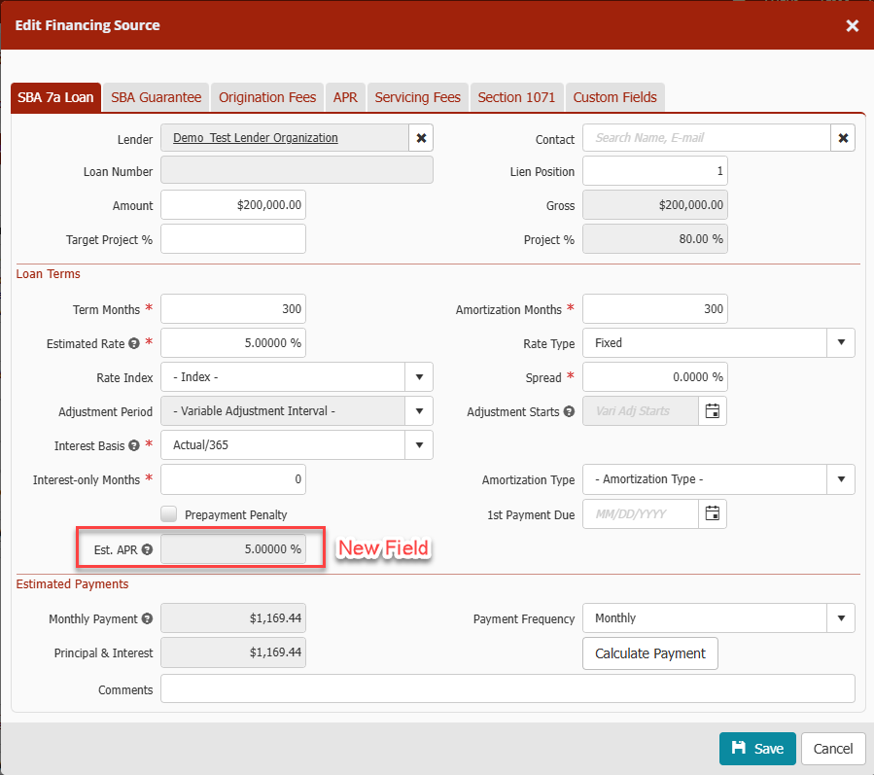Go to the Section 1071 tab
This screenshot has height=775, width=874.
point(516,97)
